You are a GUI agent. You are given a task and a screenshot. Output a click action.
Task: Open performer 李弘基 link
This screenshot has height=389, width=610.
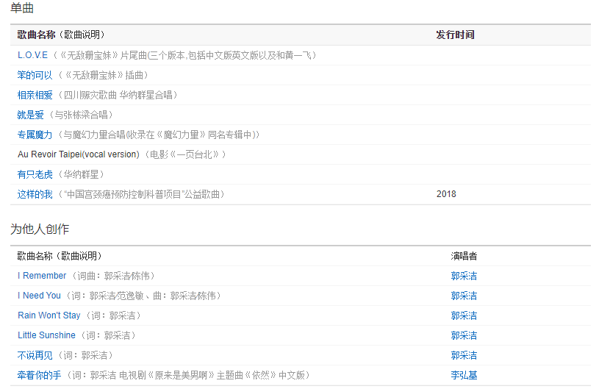[x=464, y=375]
